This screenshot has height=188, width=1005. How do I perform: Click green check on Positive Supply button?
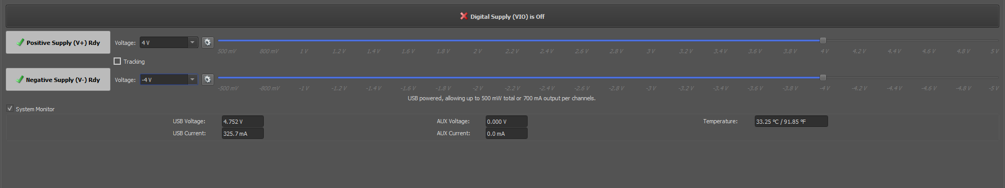click(20, 42)
